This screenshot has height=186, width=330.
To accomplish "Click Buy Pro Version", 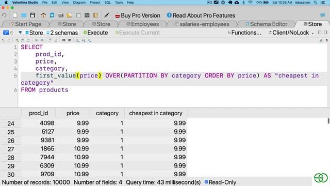I will 138,16.
